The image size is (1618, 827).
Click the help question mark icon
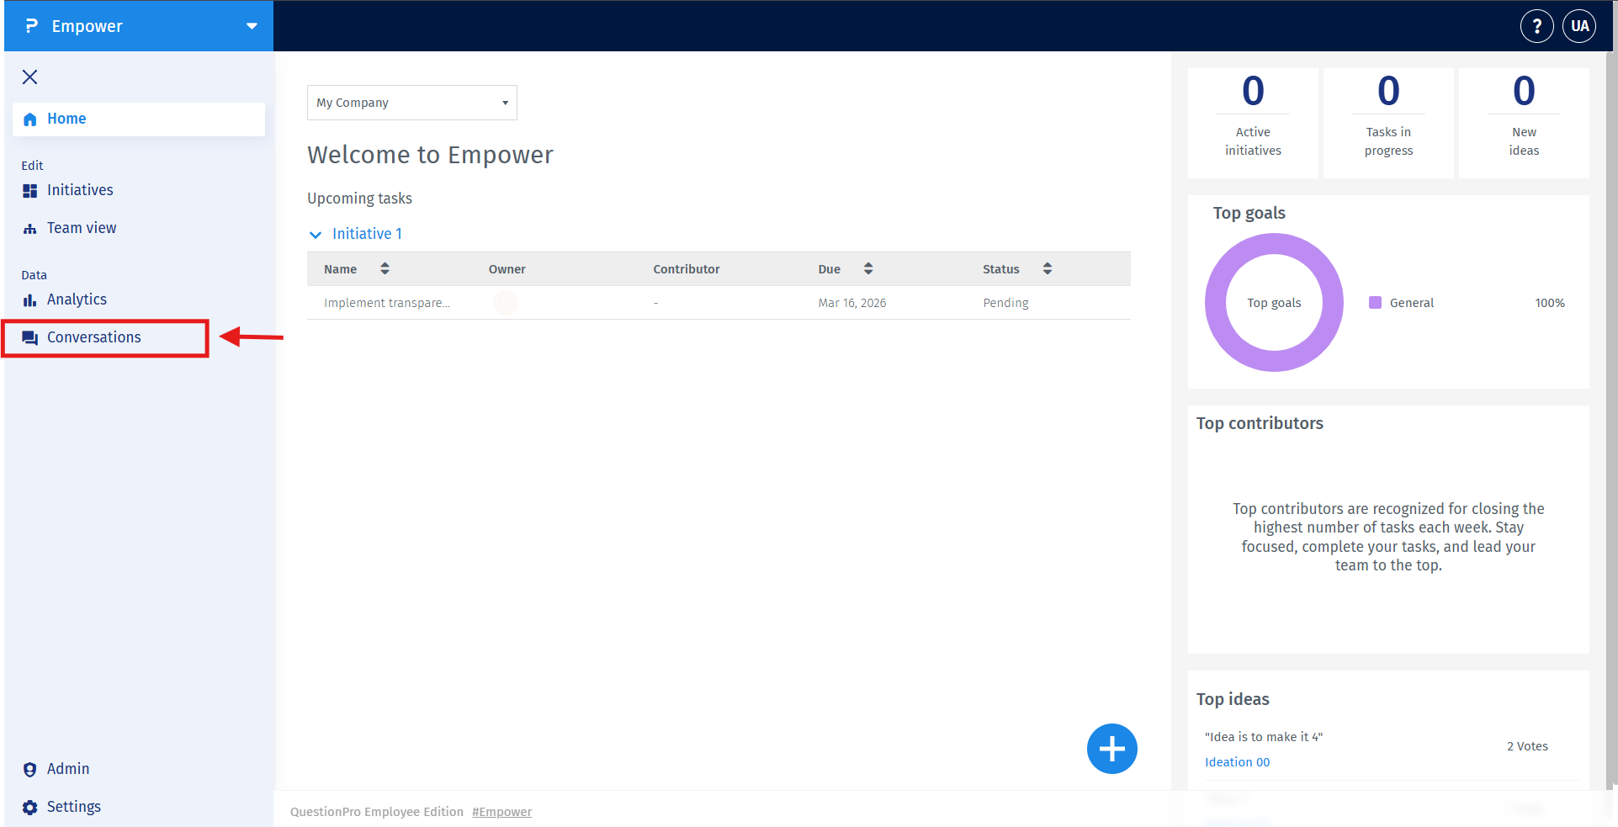point(1536,25)
